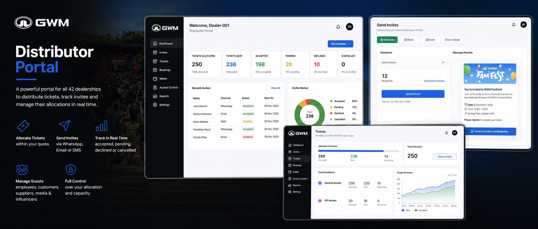
Task: Click the paper-plane Send Invites feature icon
Action: click(64, 126)
